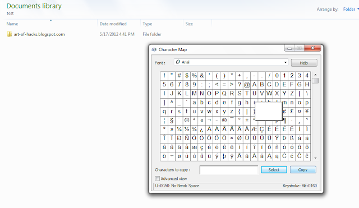Select the inverted question mark ¿ cell
Viewport: 359px width, 208px height.
point(202,130)
